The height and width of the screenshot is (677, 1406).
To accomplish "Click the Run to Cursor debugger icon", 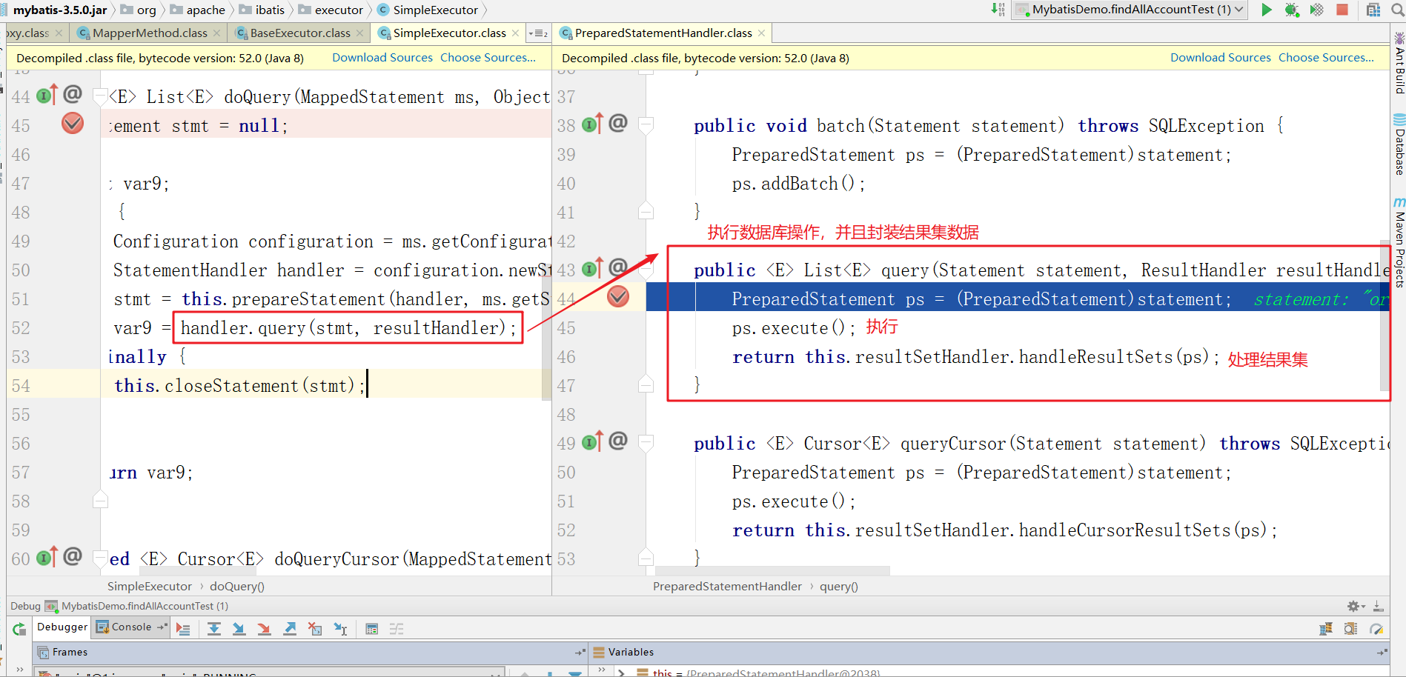I will click(340, 629).
